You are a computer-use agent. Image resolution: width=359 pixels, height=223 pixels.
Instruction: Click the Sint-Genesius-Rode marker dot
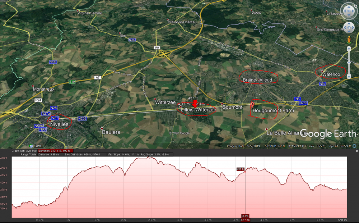click(x=317, y=27)
